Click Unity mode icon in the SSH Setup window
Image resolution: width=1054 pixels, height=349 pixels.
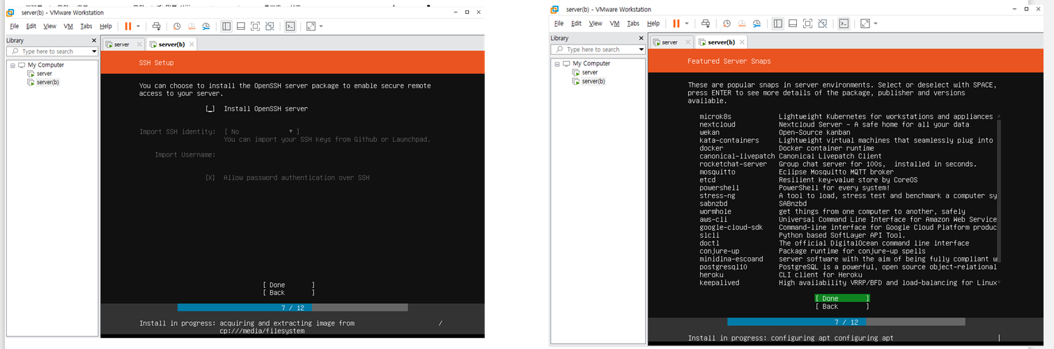(270, 26)
